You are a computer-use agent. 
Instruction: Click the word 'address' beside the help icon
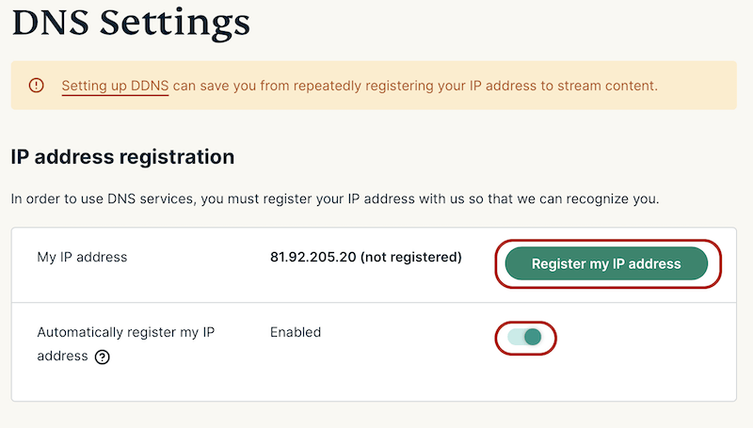(x=62, y=356)
